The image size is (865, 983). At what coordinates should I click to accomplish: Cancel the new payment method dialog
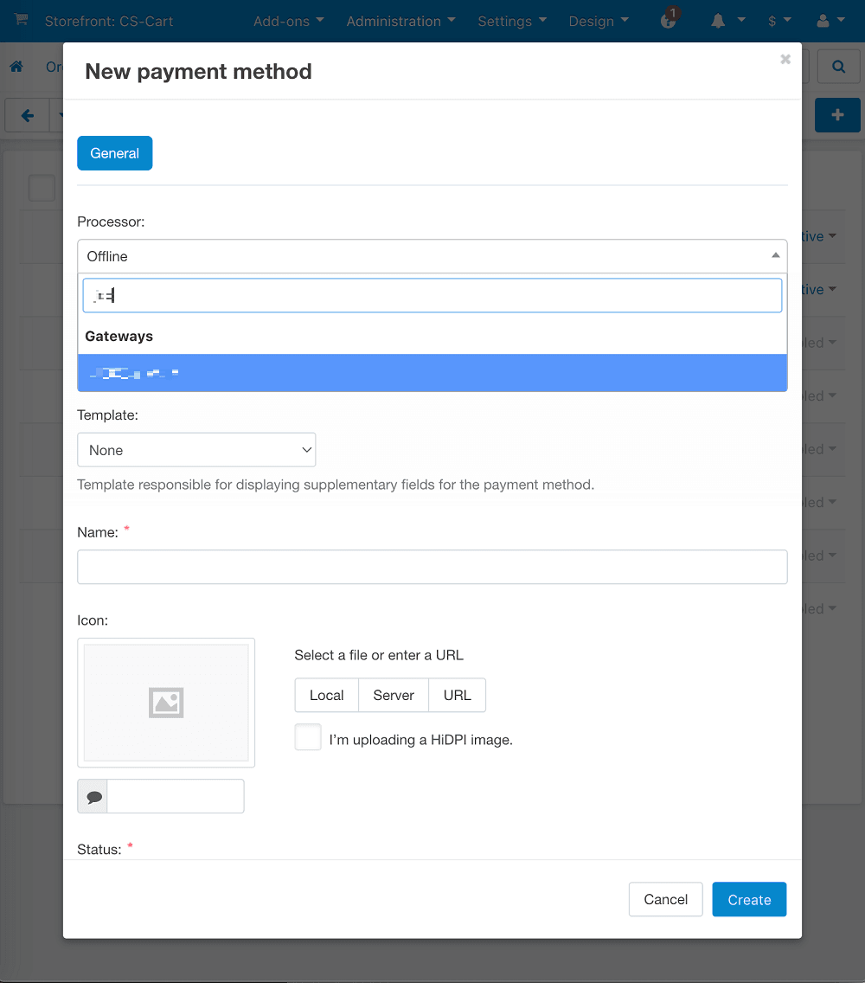(665, 899)
